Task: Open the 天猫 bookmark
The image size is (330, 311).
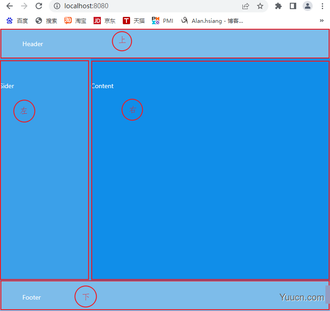Action: (134, 21)
